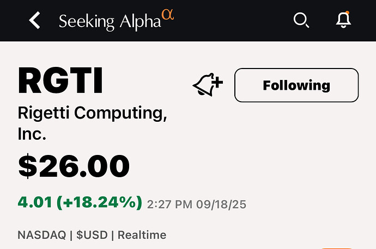Toggle the Following button for RGTI
This screenshot has width=376, height=249.
point(296,85)
